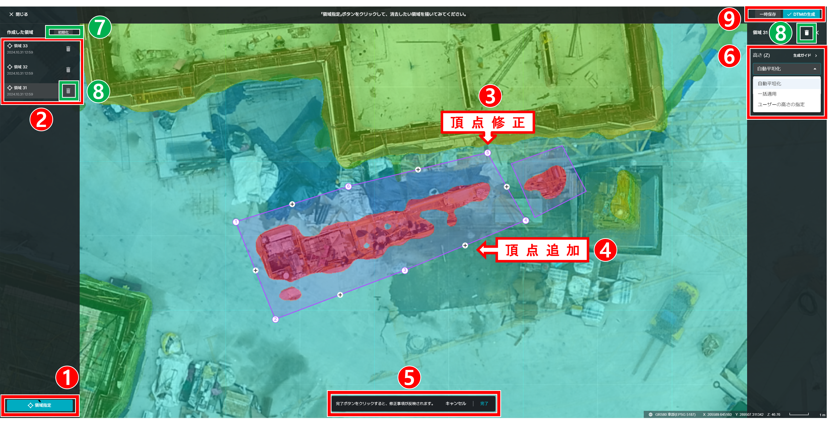The image size is (828, 425).
Task: Choose ユーザーの高さの指定 option
Action: 781,104
